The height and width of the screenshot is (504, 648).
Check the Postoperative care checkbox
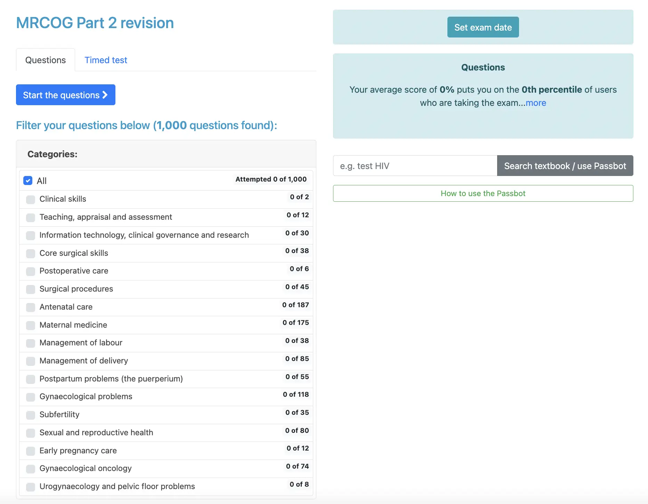(31, 271)
